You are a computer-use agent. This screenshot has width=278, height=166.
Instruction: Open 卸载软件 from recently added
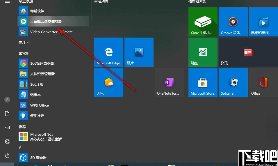click(53, 11)
